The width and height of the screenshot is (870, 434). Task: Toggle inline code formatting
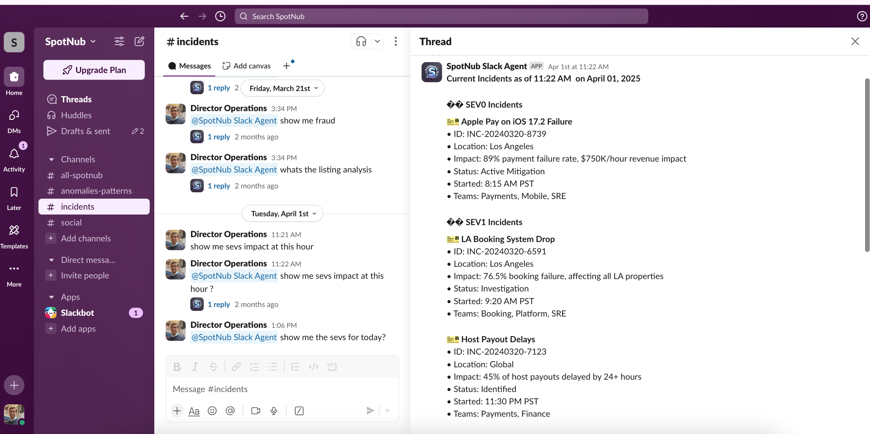(314, 367)
